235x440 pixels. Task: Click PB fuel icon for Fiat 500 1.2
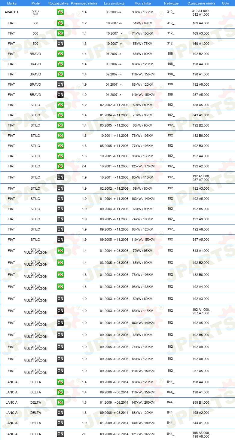click(x=60, y=23)
